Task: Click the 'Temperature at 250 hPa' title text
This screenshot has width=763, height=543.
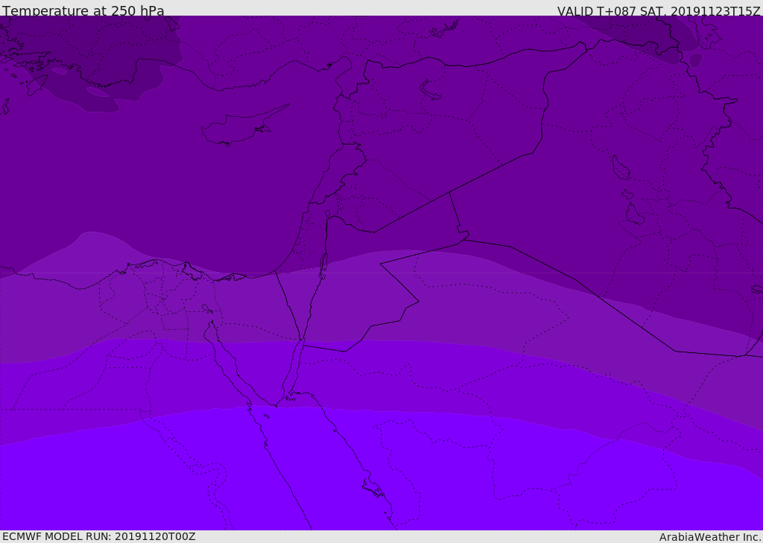Action: point(83,10)
